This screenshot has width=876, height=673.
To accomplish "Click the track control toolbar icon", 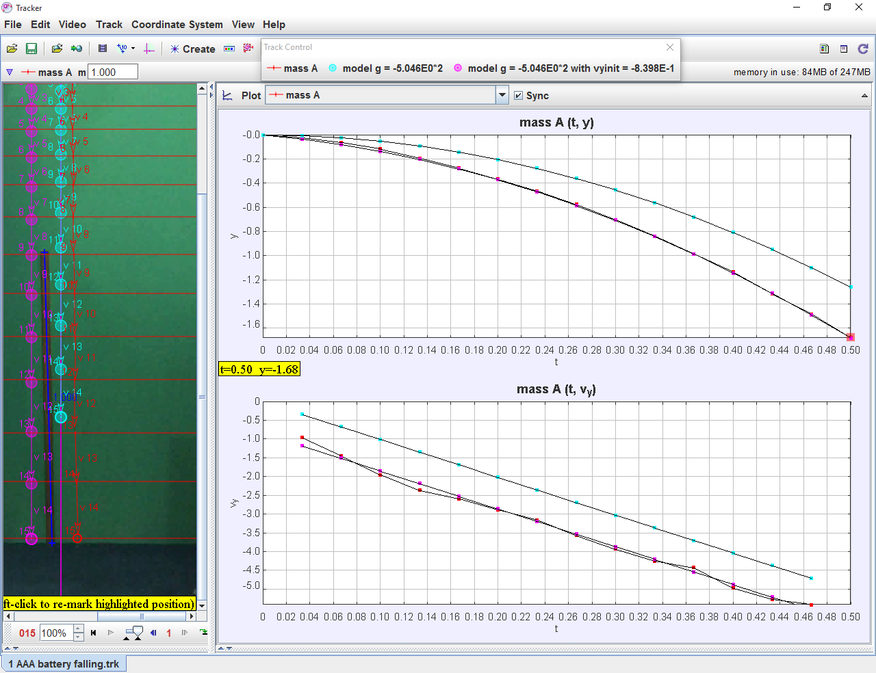I will click(229, 49).
